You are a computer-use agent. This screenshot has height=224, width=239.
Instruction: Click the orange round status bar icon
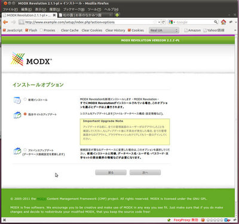203,220
